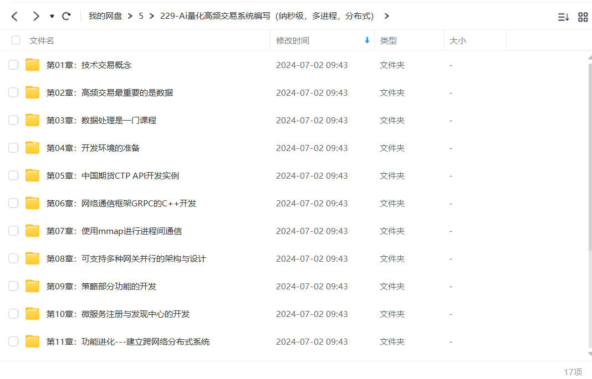Click folder icon of 第03章 row
Screen dimensions: 592x379
33,120
